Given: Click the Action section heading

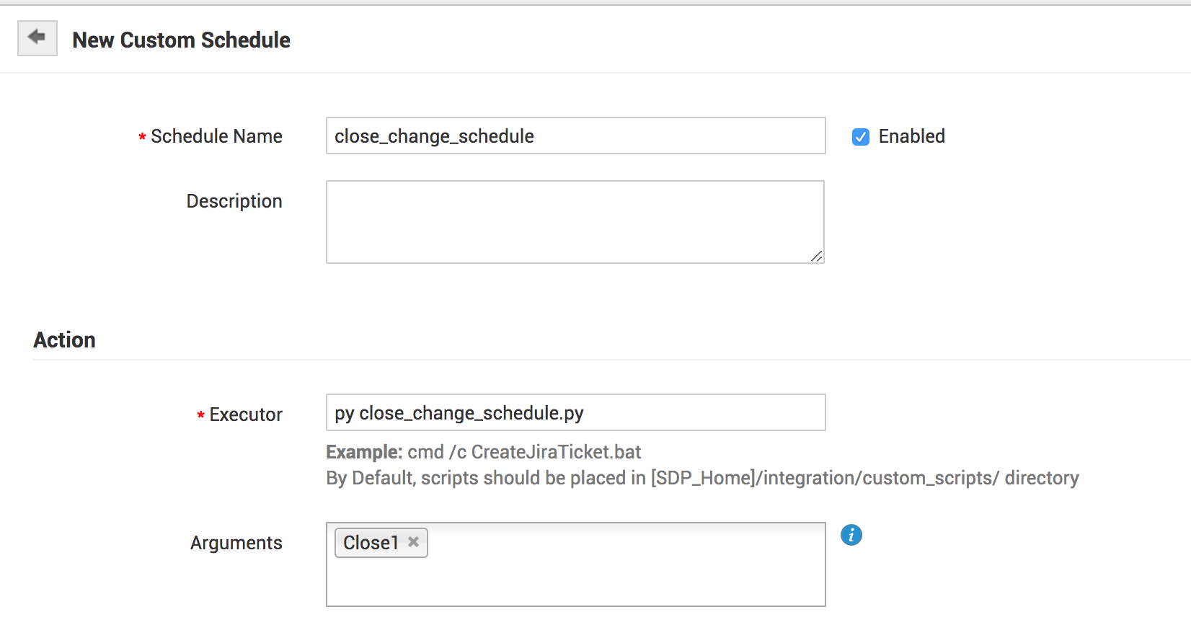Looking at the screenshot, I should [x=65, y=340].
